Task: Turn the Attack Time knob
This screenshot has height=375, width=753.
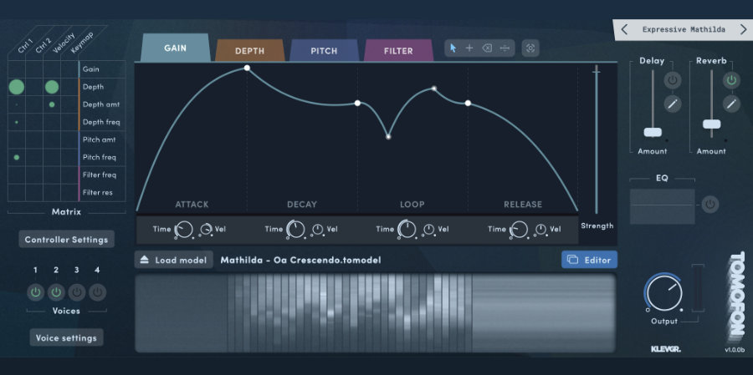Action: 184,229
